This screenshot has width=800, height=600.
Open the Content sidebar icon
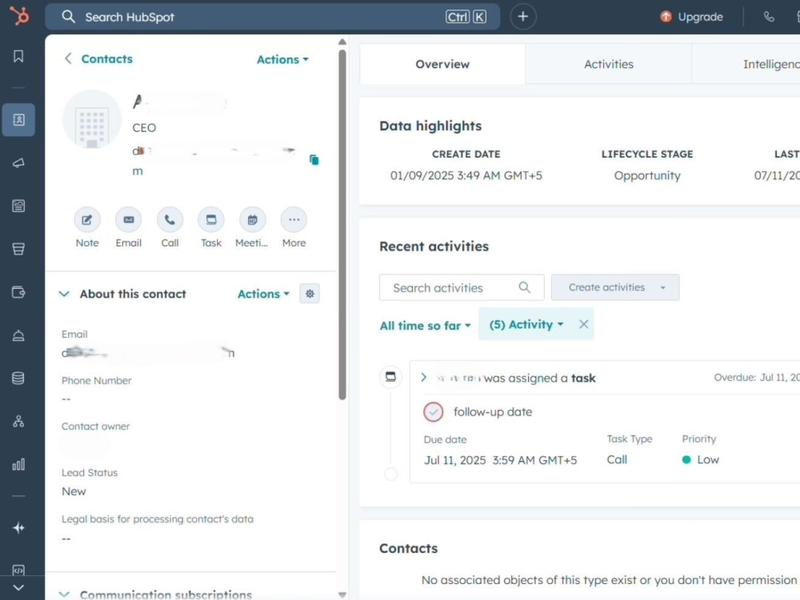tap(18, 206)
